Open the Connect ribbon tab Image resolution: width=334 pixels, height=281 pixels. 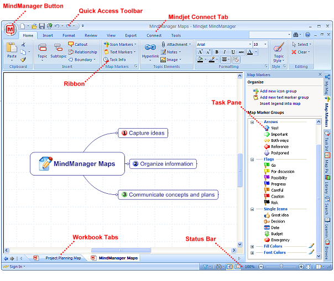tap(154, 35)
